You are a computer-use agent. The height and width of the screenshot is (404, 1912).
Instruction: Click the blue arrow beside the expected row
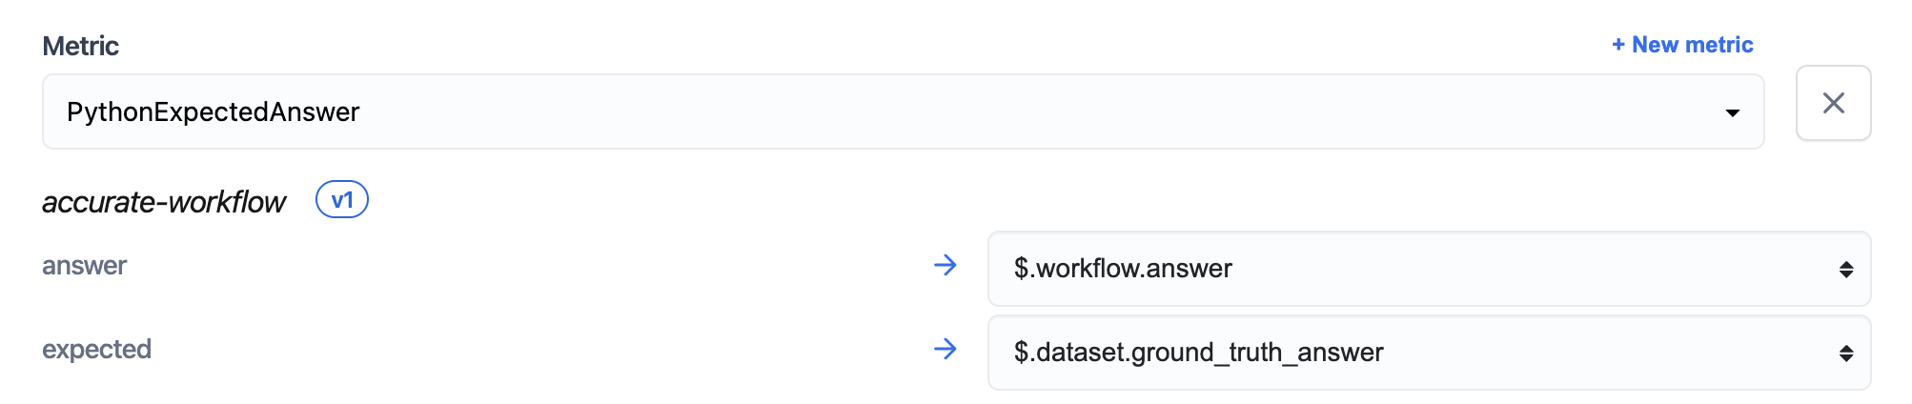[x=945, y=349]
